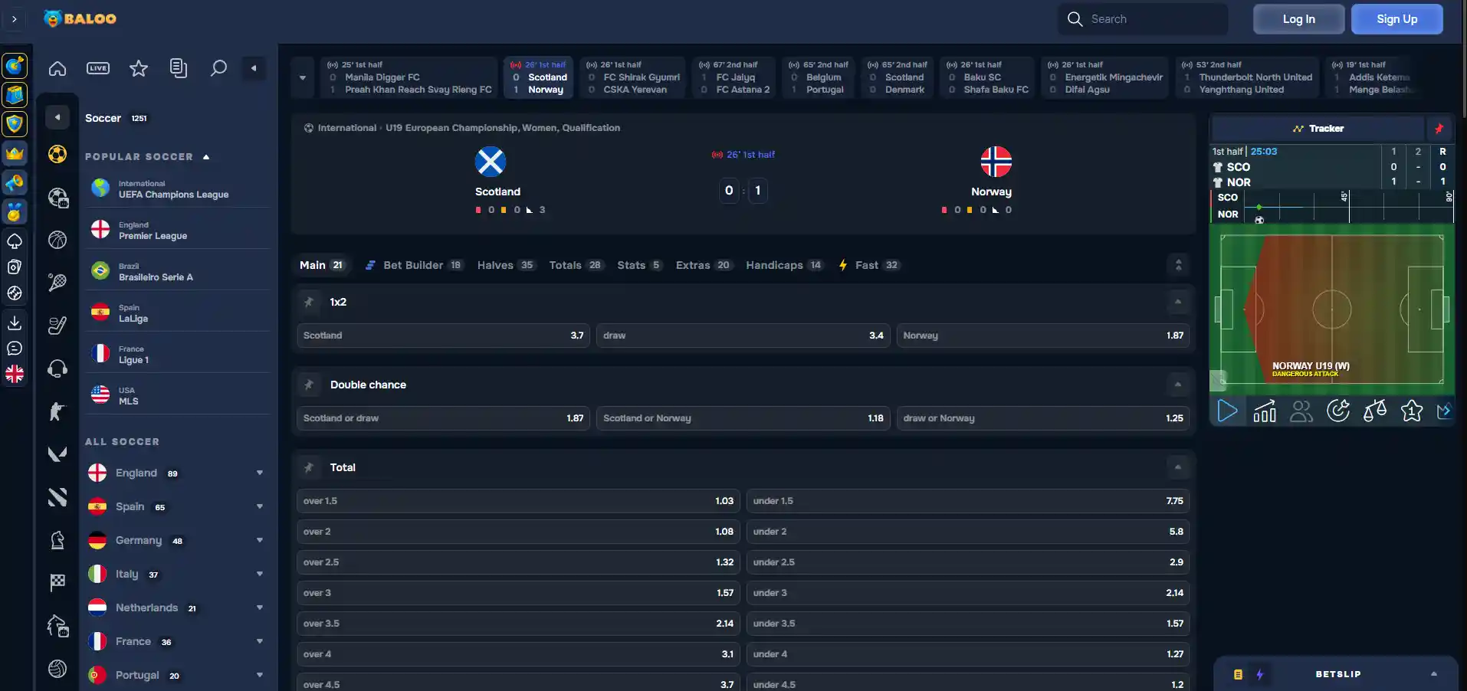Viewport: 1467px width, 691px height.
Task: Expand the France leagues list
Action: click(260, 642)
